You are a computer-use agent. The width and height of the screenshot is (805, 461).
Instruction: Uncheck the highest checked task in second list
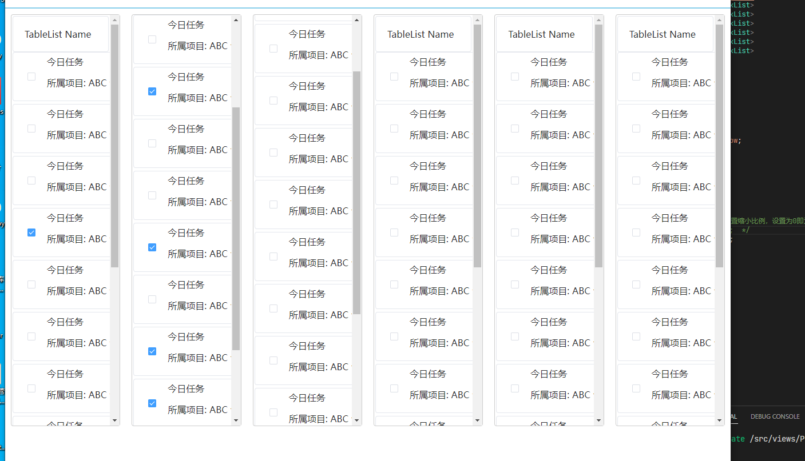152,91
